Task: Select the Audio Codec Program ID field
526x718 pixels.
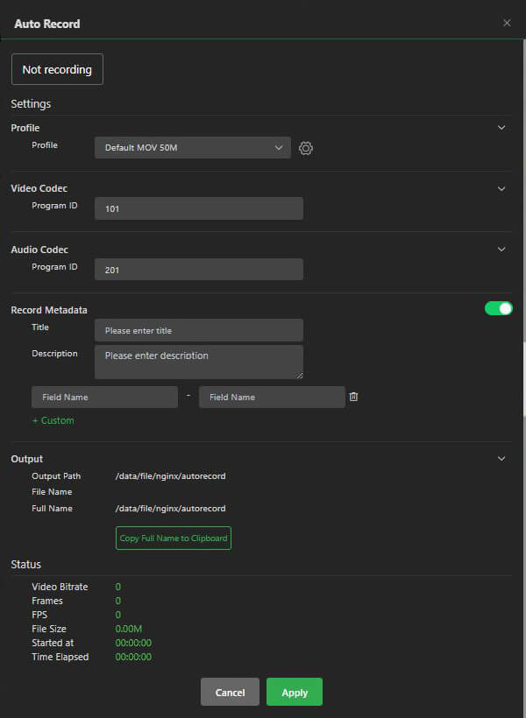Action: tap(198, 269)
